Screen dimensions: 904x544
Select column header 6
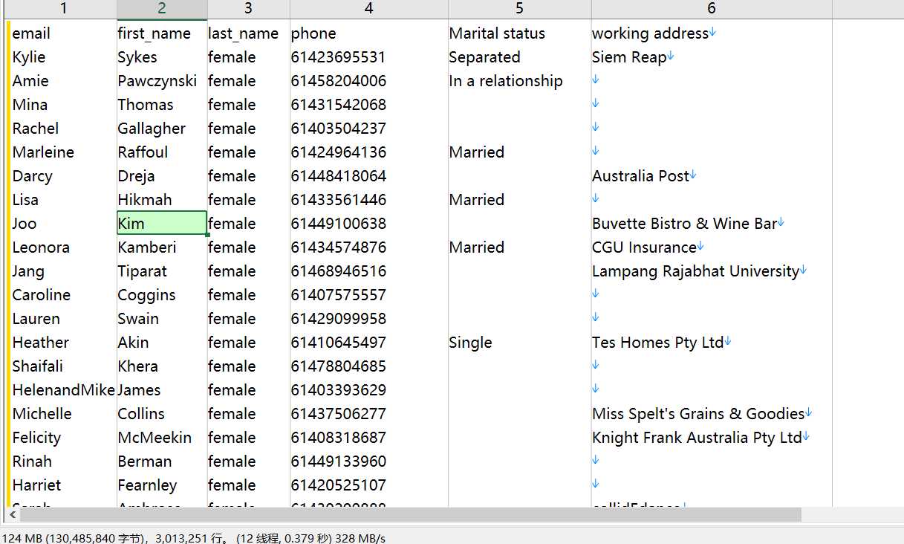(712, 9)
